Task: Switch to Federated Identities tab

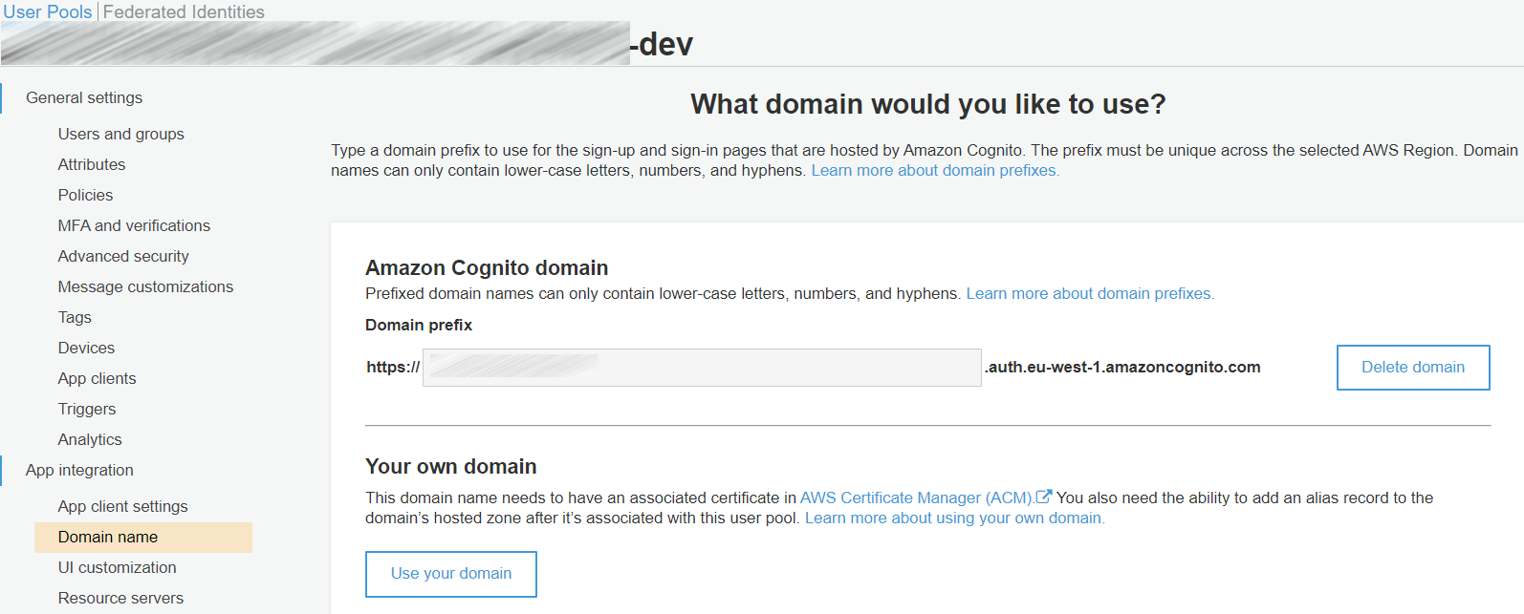Action: pos(184,11)
